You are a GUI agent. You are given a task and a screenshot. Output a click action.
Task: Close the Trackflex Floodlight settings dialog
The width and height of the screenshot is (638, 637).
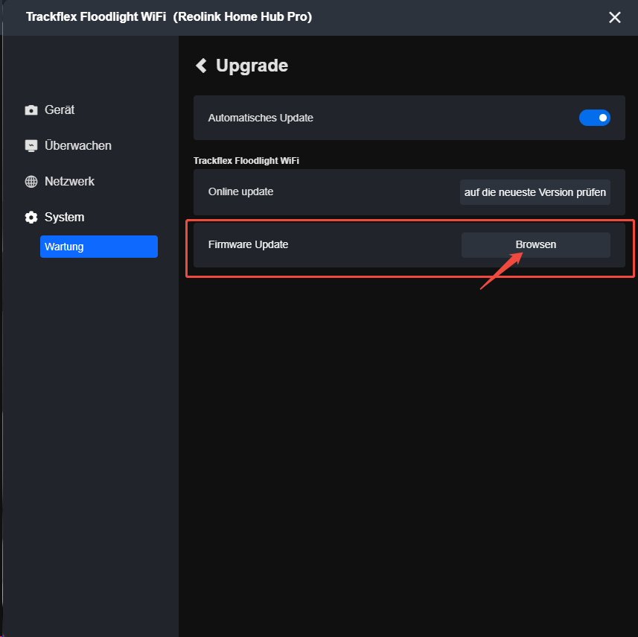click(614, 17)
